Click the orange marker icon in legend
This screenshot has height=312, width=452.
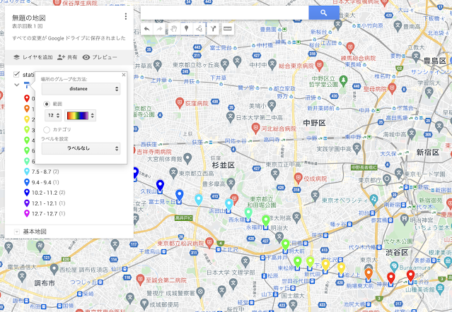click(26, 109)
